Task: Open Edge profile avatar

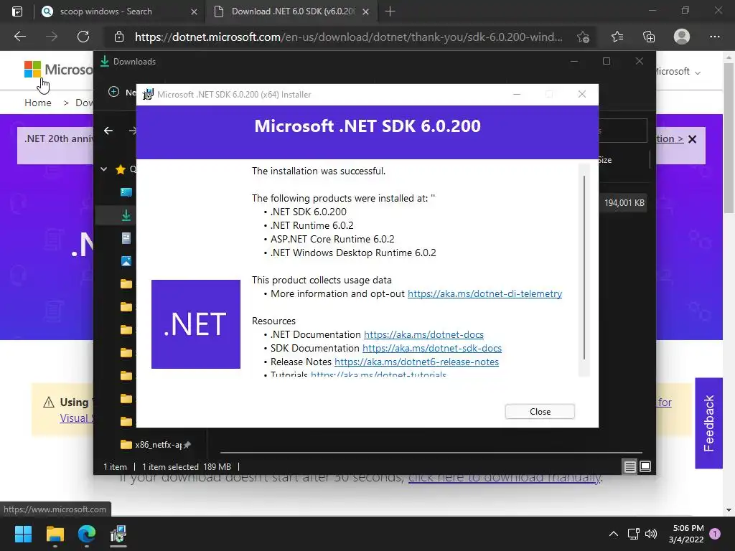Action: [682, 37]
